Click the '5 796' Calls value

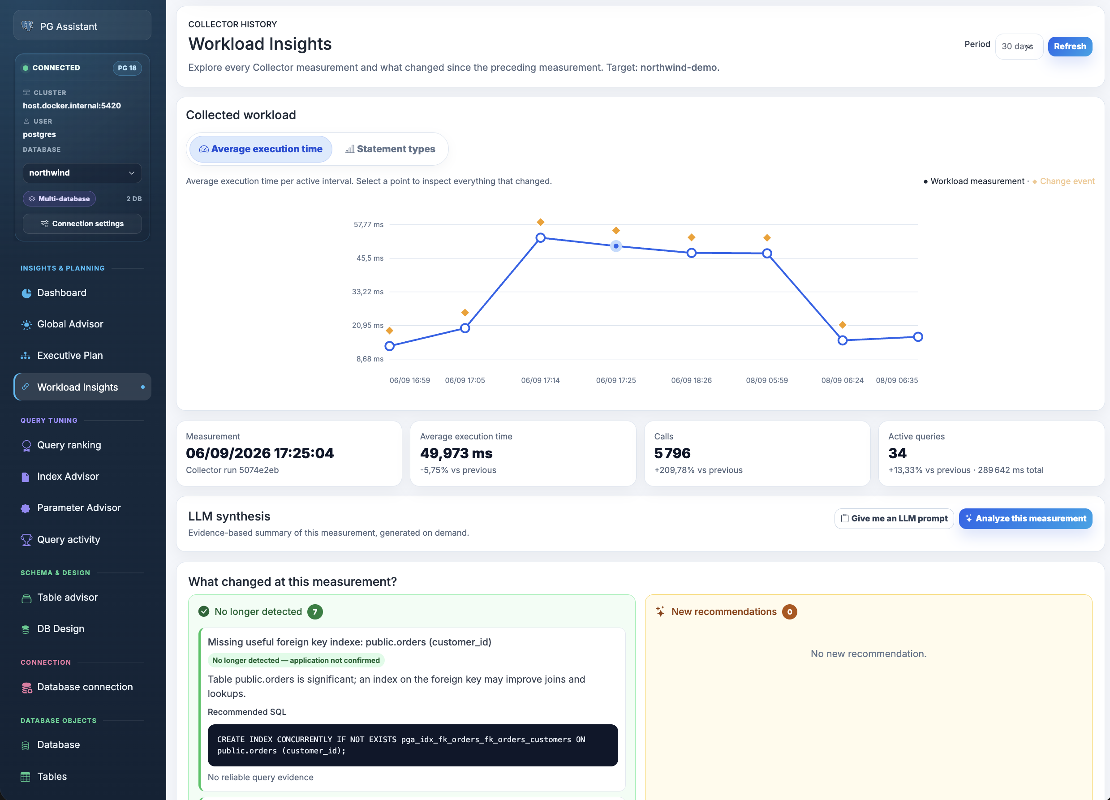pos(672,453)
